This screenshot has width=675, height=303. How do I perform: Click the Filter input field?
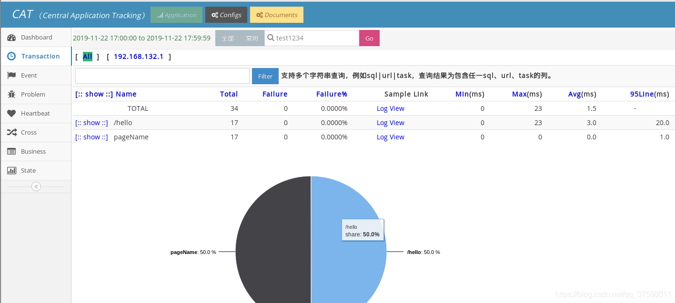tap(161, 76)
